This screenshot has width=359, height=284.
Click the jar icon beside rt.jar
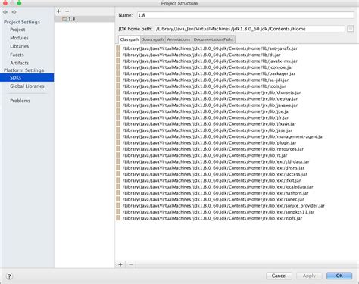pyautogui.click(x=118, y=155)
